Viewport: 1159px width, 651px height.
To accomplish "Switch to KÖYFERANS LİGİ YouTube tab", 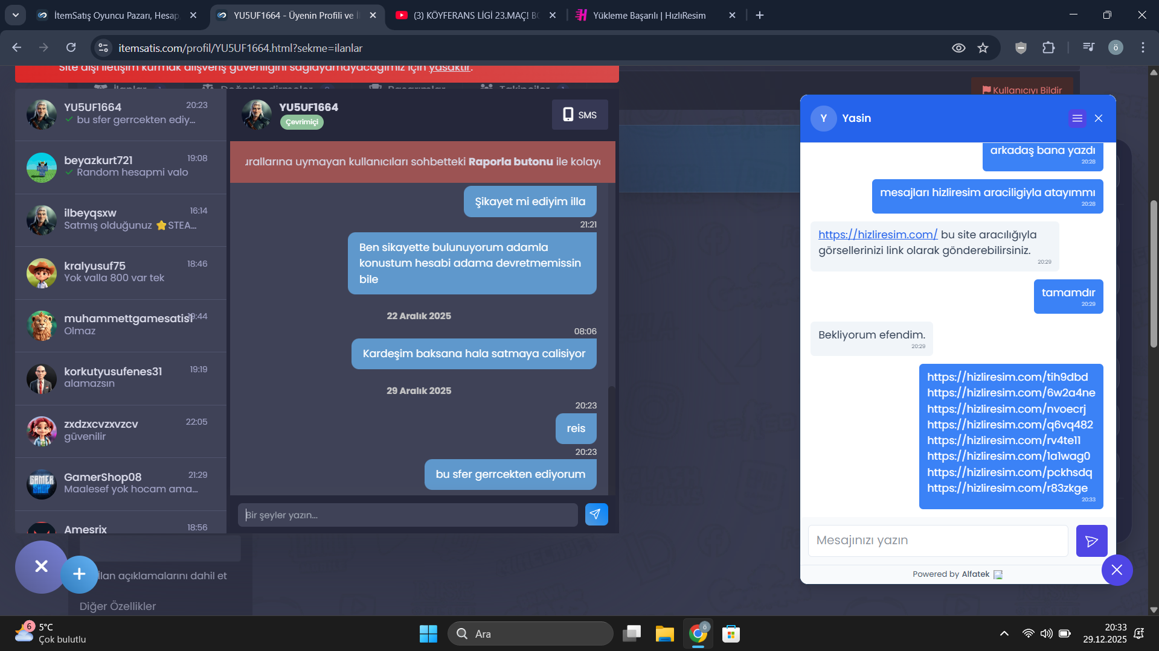I will coord(477,15).
